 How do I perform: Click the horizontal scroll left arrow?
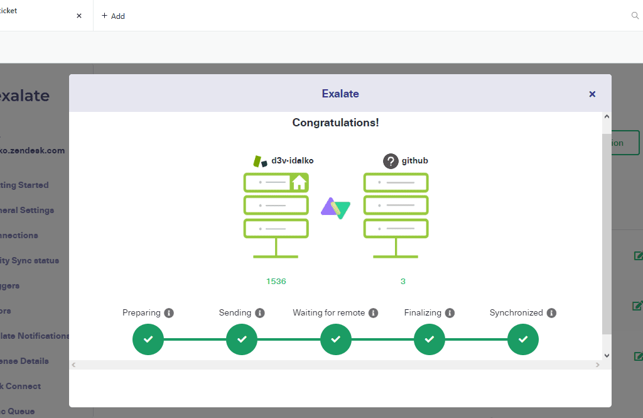tap(73, 365)
